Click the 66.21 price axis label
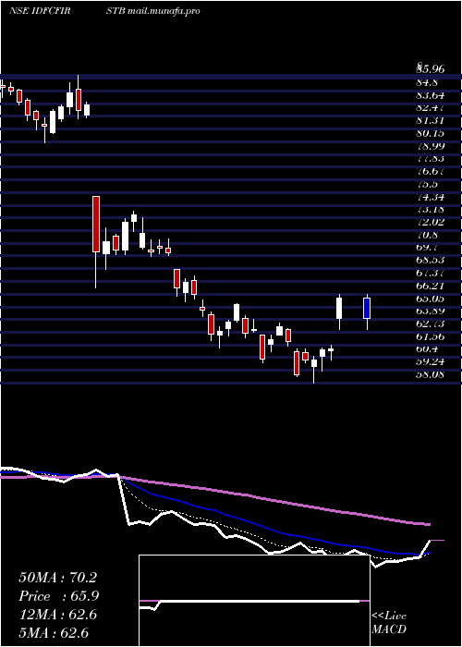Viewport: 462px width, 647px height. [x=430, y=286]
